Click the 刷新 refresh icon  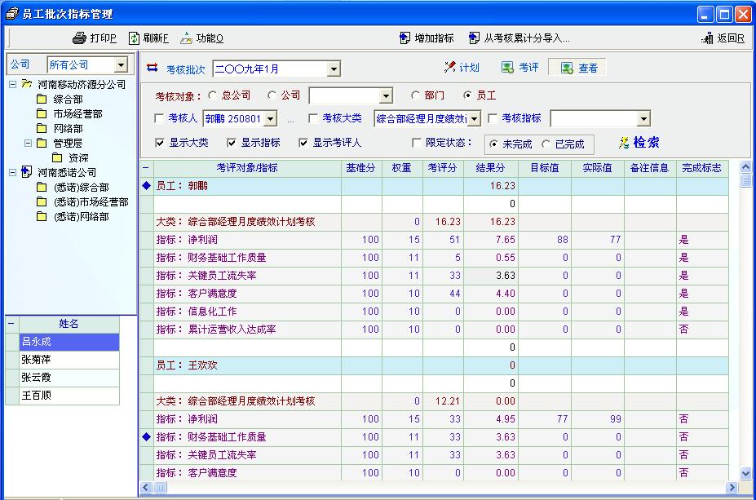pyautogui.click(x=135, y=38)
